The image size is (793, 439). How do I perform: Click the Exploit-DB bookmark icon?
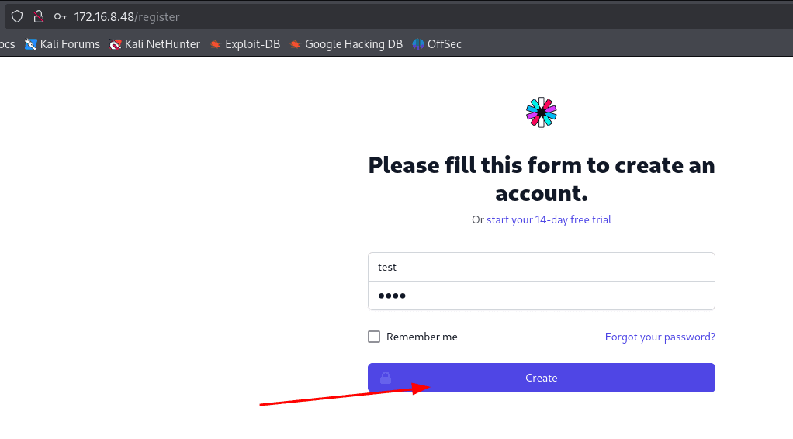pos(216,44)
